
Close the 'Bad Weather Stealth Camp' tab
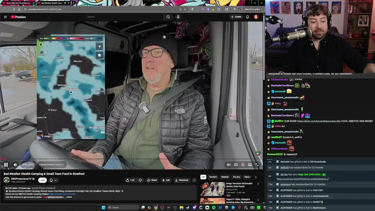click(x=68, y=3)
